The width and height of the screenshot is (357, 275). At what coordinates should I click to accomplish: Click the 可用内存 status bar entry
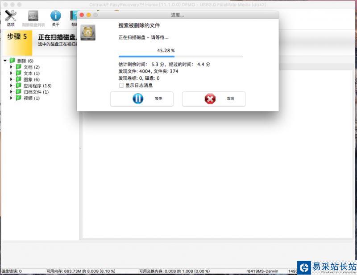point(81,271)
